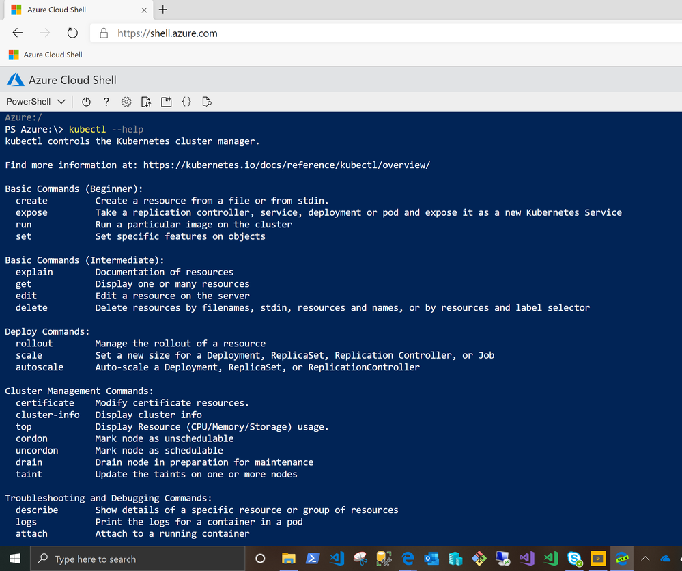Go forward in the browser

(x=45, y=33)
